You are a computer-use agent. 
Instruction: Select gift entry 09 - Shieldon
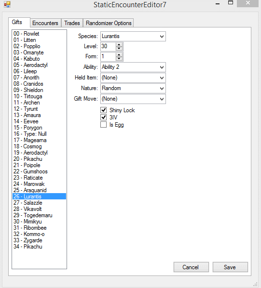click(x=39, y=90)
